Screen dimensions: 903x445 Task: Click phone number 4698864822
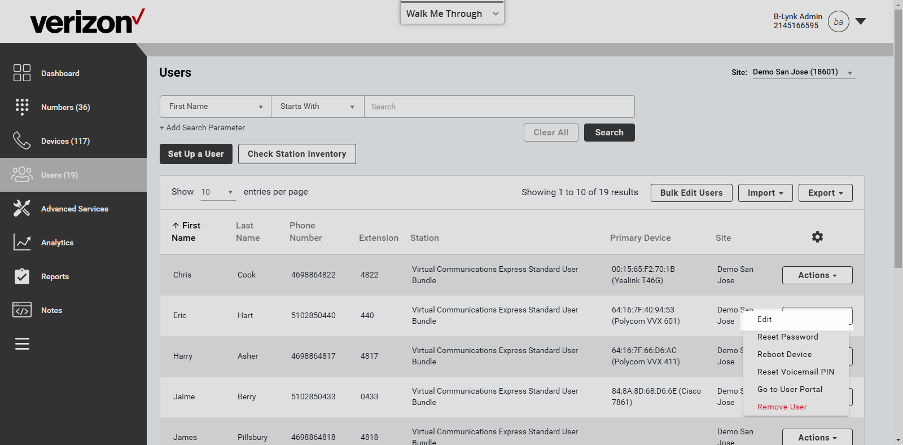coord(313,275)
